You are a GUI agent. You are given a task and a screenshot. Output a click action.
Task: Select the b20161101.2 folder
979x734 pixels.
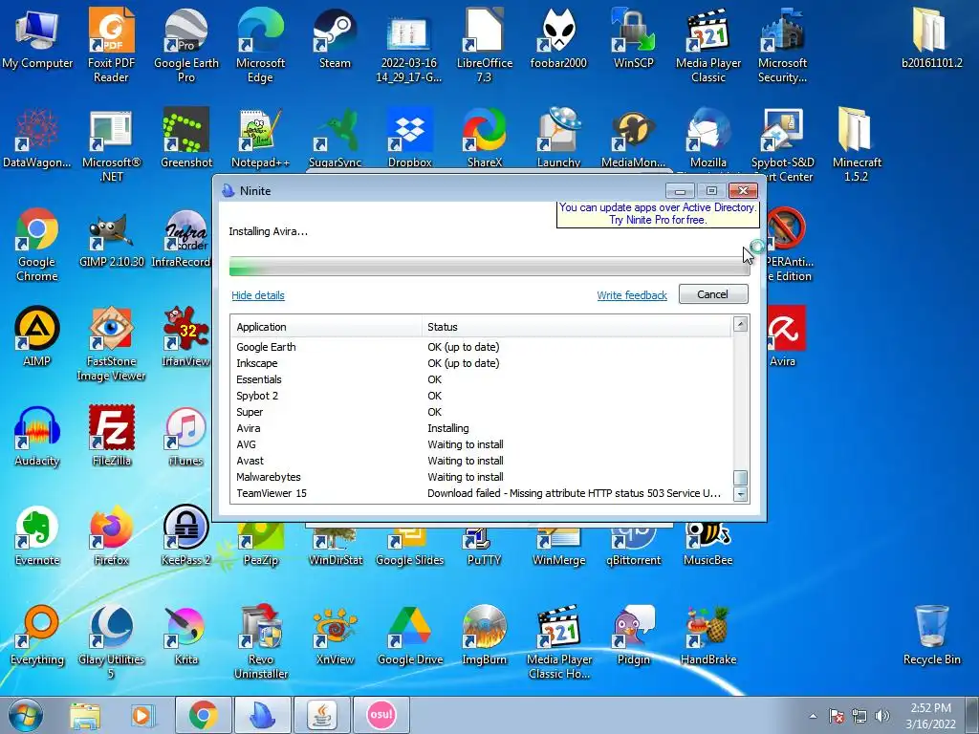[931, 38]
